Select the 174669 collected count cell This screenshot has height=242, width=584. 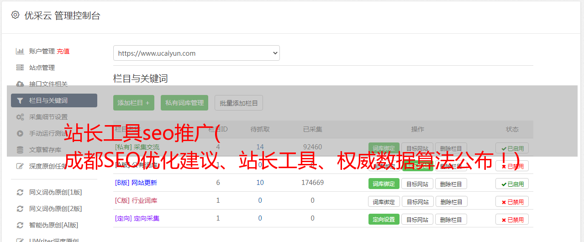pyautogui.click(x=312, y=183)
